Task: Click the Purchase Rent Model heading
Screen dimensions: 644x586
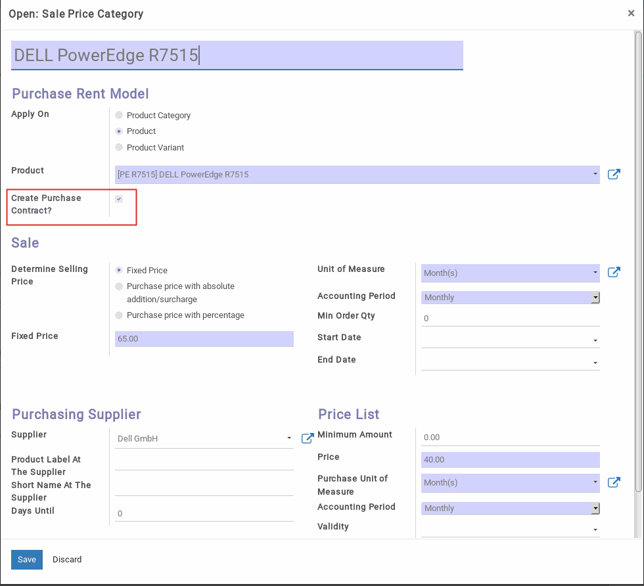Action: coord(80,94)
